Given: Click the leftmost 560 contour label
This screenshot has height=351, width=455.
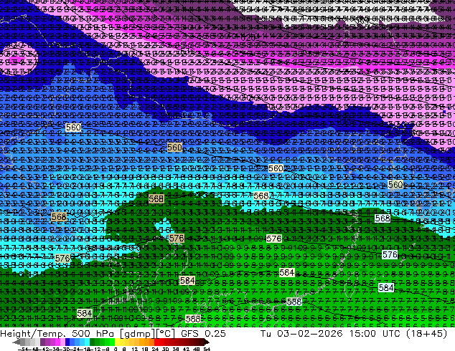Looking at the screenshot, I should coord(73,128).
